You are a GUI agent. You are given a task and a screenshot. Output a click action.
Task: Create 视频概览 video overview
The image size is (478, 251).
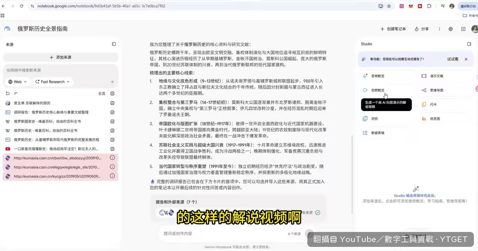pos(387,90)
